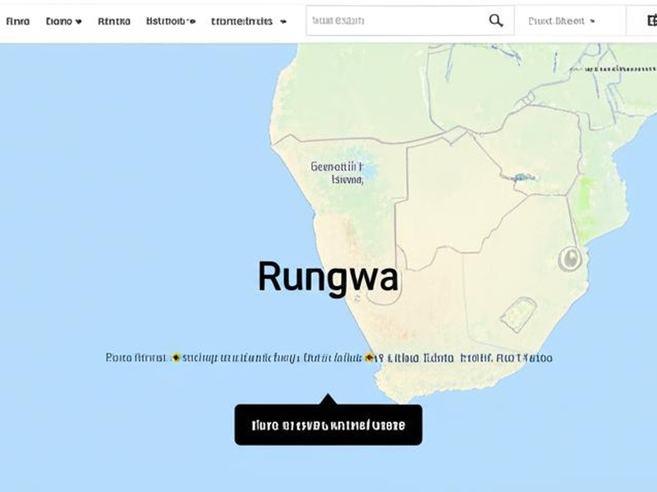The width and height of the screenshot is (657, 492).
Task: Select the first item in the top navigation
Action: (18, 20)
